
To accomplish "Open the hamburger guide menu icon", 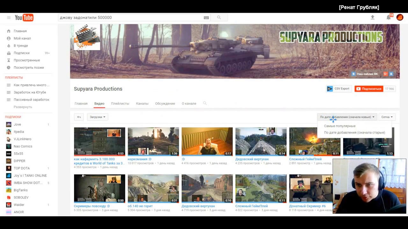I will [9, 17].
